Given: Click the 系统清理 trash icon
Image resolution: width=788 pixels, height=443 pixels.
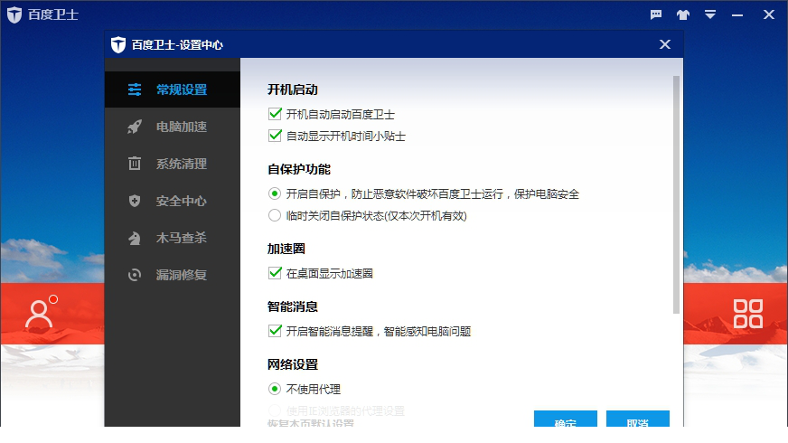Looking at the screenshot, I should [x=134, y=164].
